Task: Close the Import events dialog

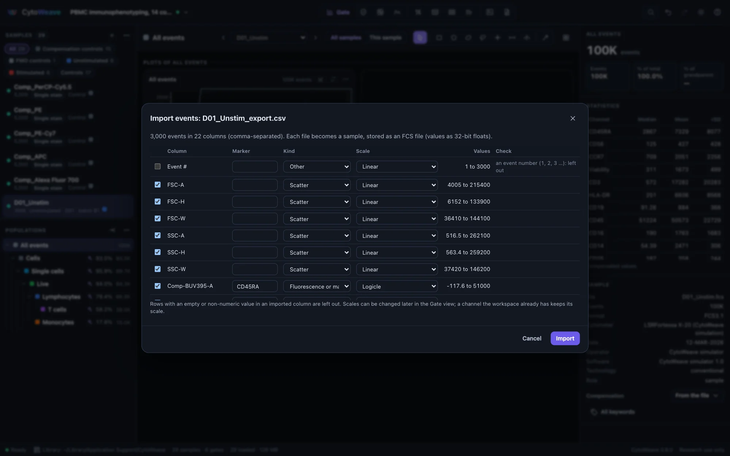Action: point(573,118)
